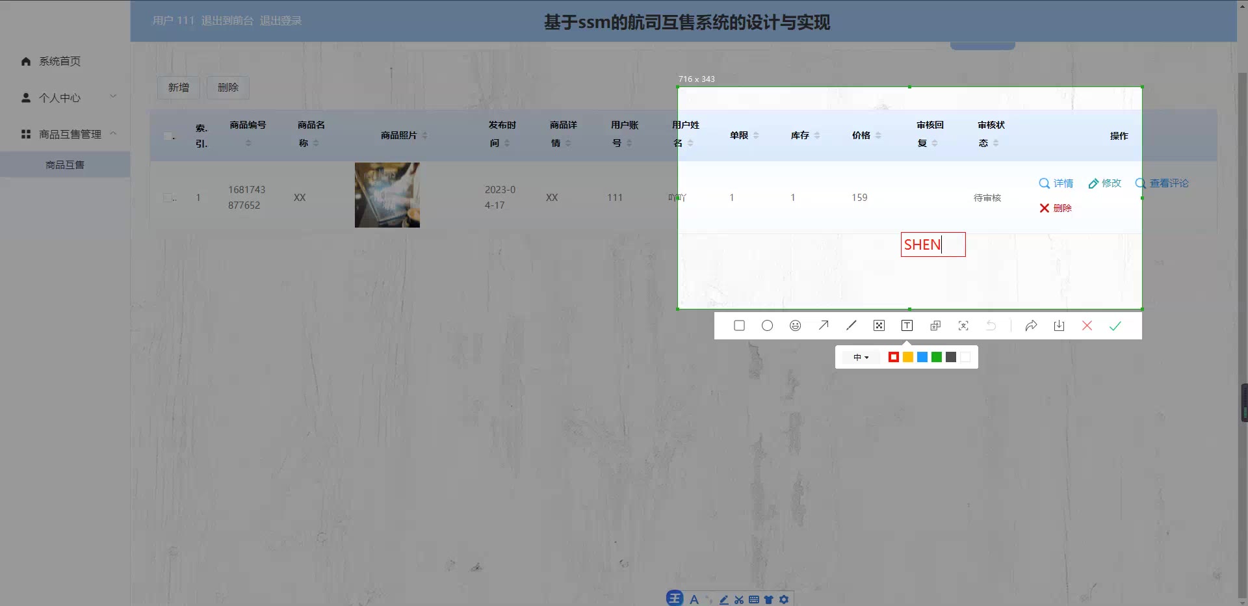Sort by the 发布时间 column
Viewport: 1248px width, 606px height.
[x=507, y=143]
